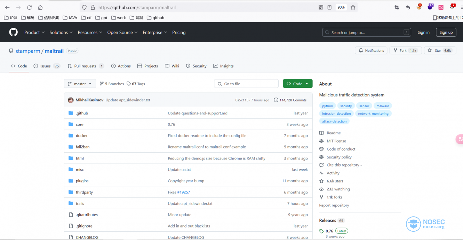Click the .github folder icon
This screenshot has height=240, width=463.
tap(71, 113)
